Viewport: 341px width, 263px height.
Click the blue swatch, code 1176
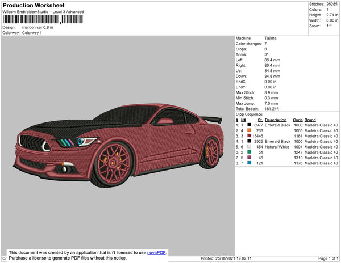click(x=249, y=163)
